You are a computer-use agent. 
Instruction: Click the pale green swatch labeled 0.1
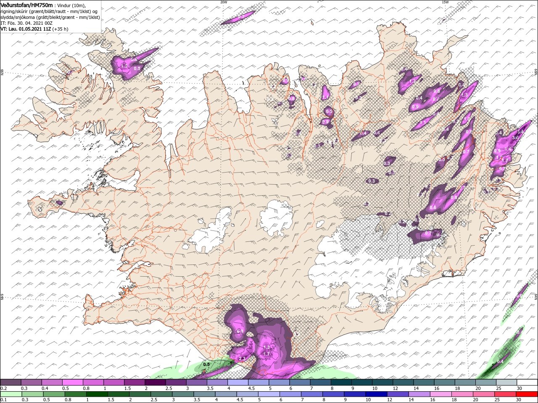coord(11,394)
